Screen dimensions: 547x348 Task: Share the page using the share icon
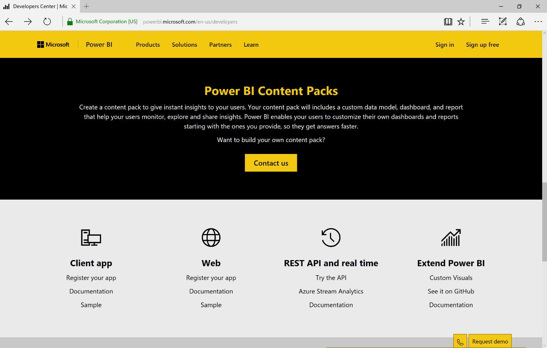tap(520, 22)
